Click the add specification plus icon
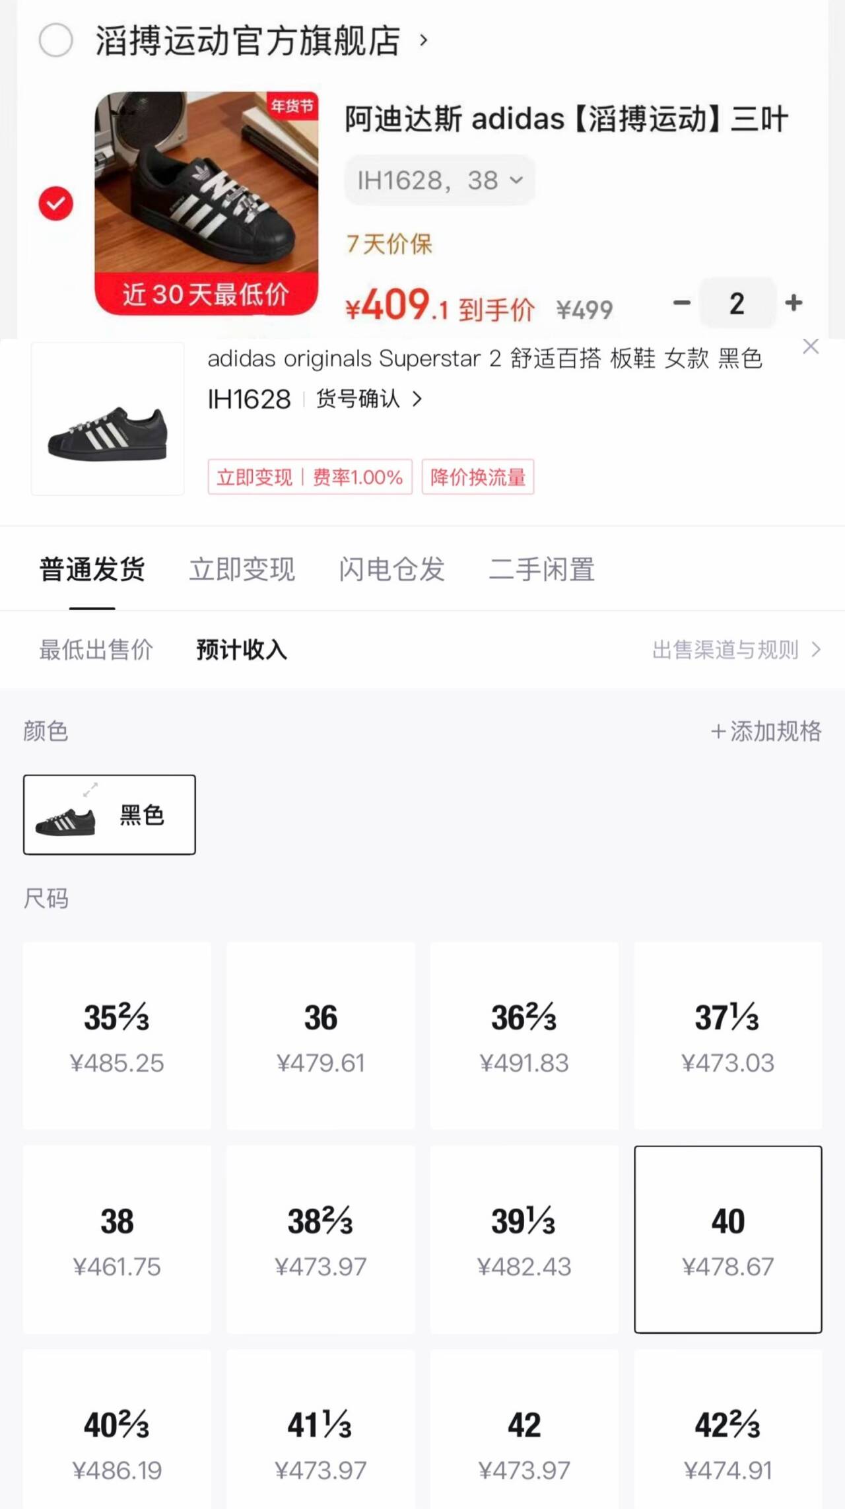Viewport: 845px width, 1509px height. [x=718, y=732]
